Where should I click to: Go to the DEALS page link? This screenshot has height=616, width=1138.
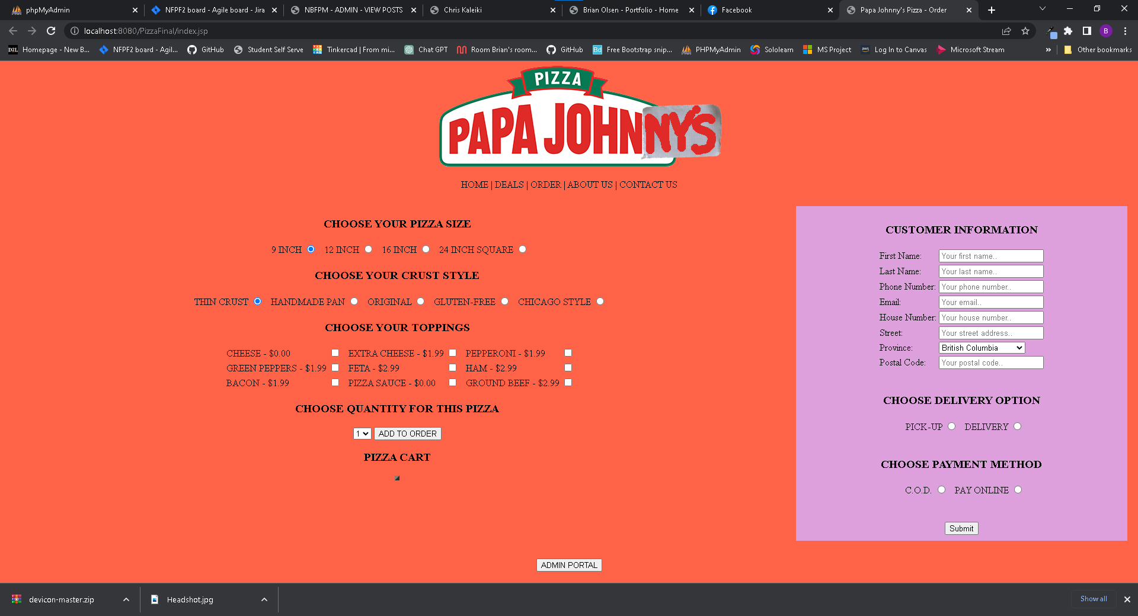point(509,185)
